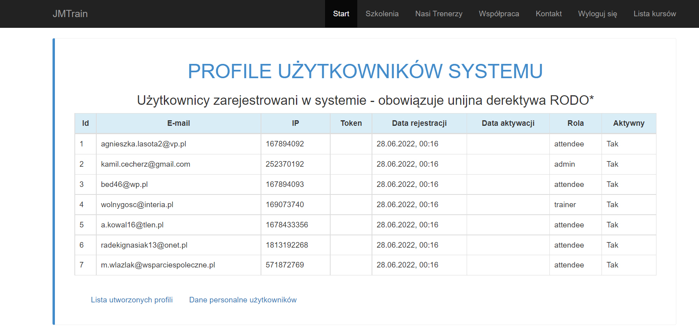Click the IP column header

tap(295, 123)
